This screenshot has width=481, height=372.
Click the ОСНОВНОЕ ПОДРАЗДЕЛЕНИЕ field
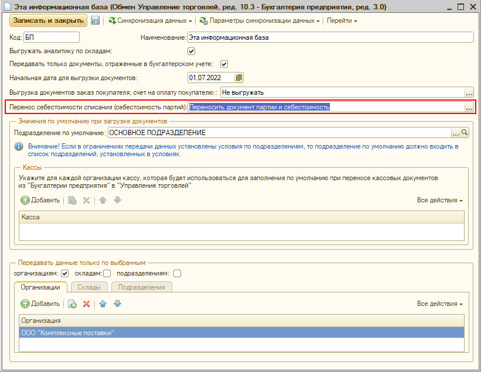coord(279,133)
